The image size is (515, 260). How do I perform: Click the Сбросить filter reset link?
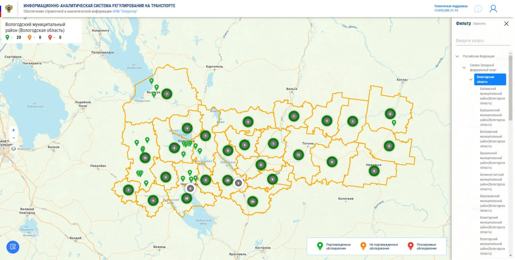pos(479,24)
